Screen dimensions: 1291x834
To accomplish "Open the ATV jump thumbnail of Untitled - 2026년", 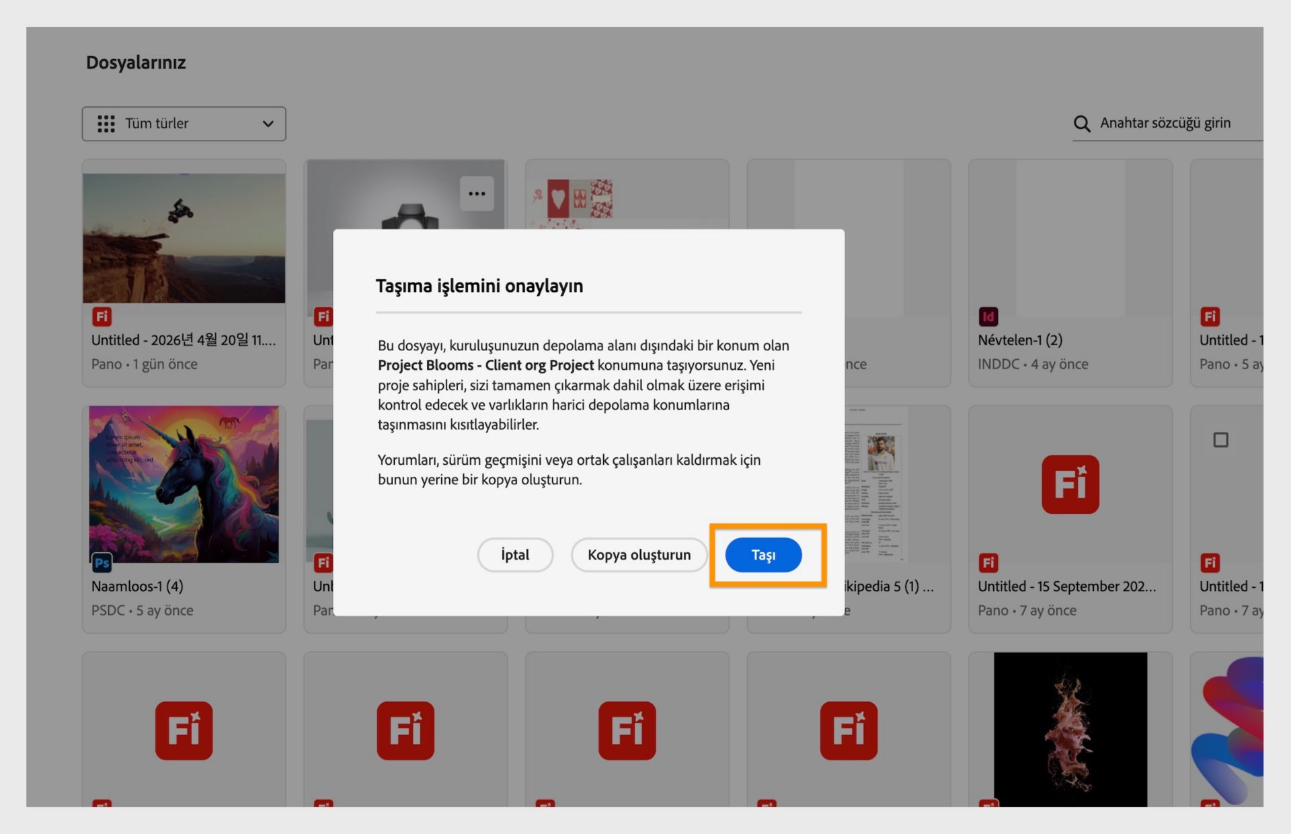I will pyautogui.click(x=184, y=238).
